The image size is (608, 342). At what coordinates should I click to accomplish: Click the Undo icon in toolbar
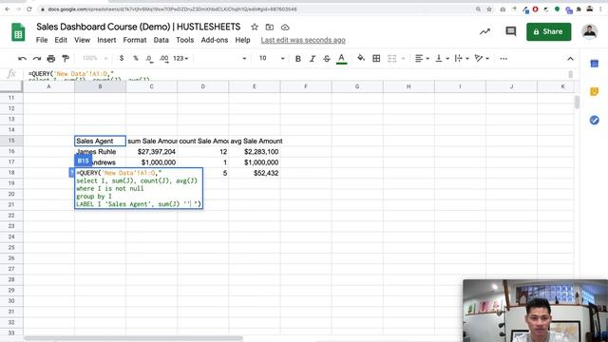(x=22, y=59)
